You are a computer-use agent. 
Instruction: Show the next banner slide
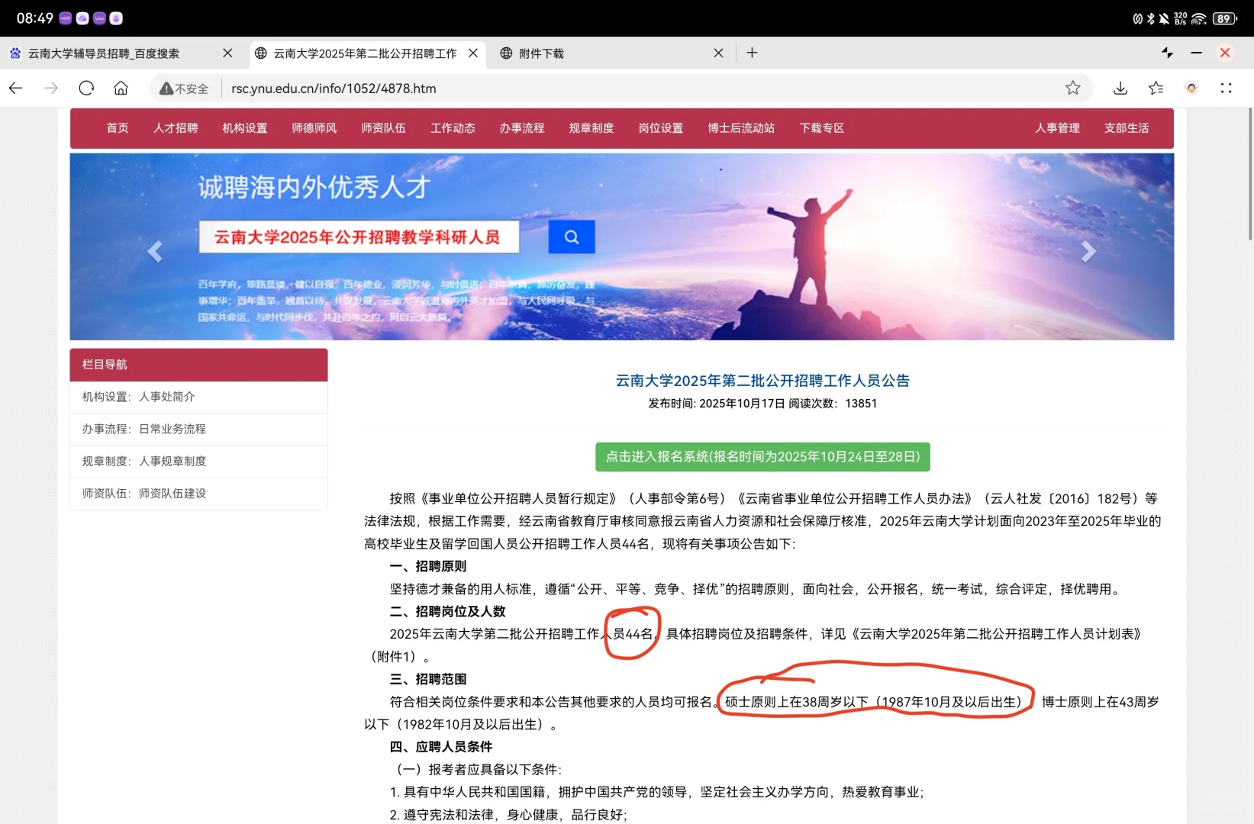pyautogui.click(x=1088, y=251)
